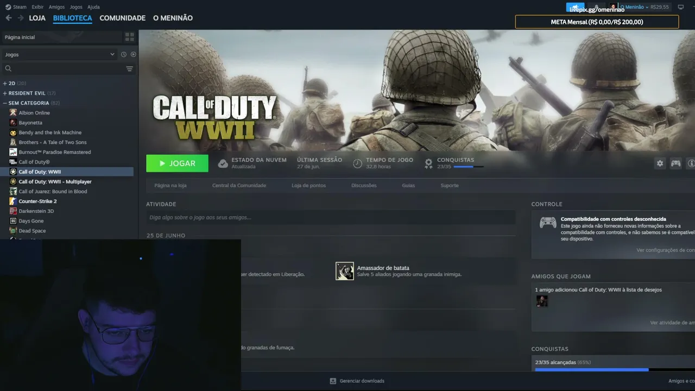Click the cloud status icon

(x=223, y=163)
